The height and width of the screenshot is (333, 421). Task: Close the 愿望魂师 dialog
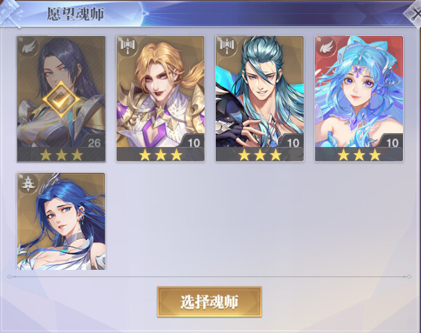(x=414, y=15)
